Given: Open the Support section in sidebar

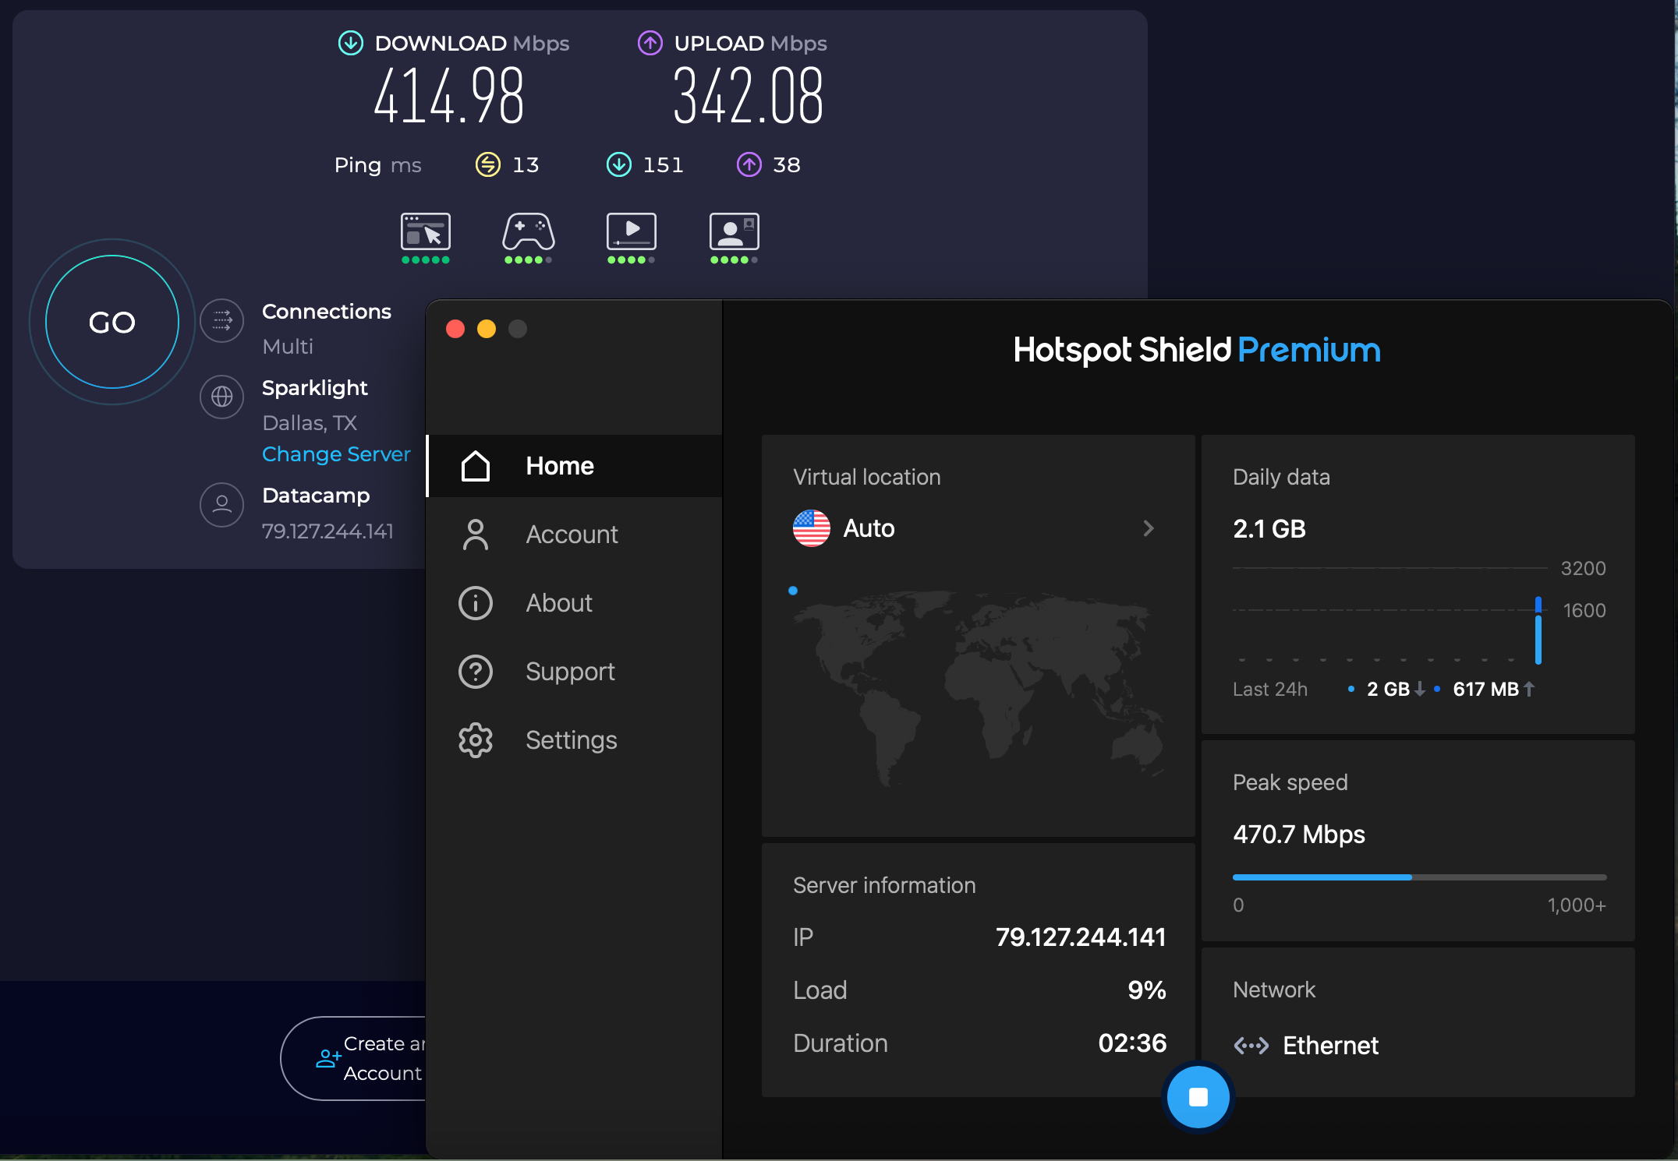Looking at the screenshot, I should [x=575, y=672].
